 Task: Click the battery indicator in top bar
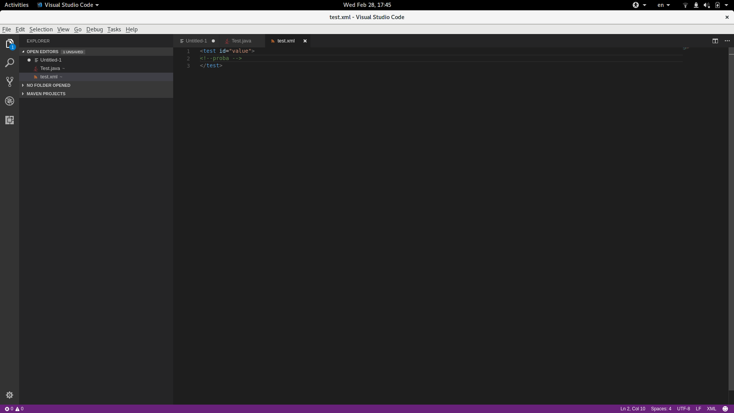(x=718, y=5)
